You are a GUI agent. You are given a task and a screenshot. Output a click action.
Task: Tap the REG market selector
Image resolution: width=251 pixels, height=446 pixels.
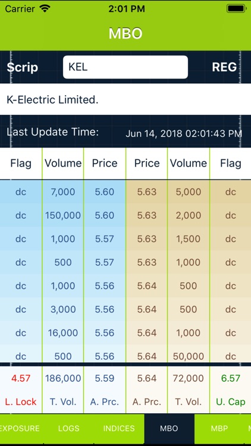(x=224, y=67)
